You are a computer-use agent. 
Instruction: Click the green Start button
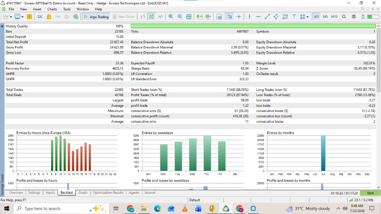pyautogui.click(x=370, y=193)
